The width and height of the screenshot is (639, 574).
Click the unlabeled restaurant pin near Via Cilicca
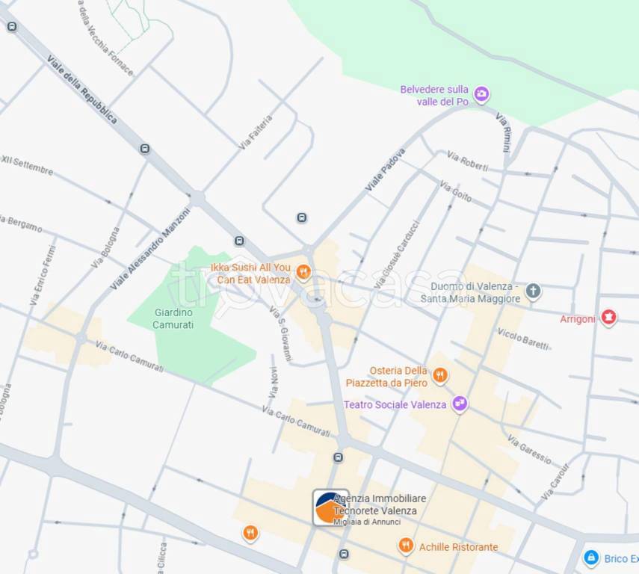coord(250,534)
